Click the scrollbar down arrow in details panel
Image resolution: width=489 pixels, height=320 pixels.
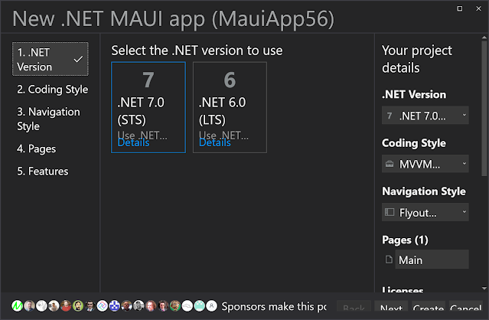click(x=484, y=289)
